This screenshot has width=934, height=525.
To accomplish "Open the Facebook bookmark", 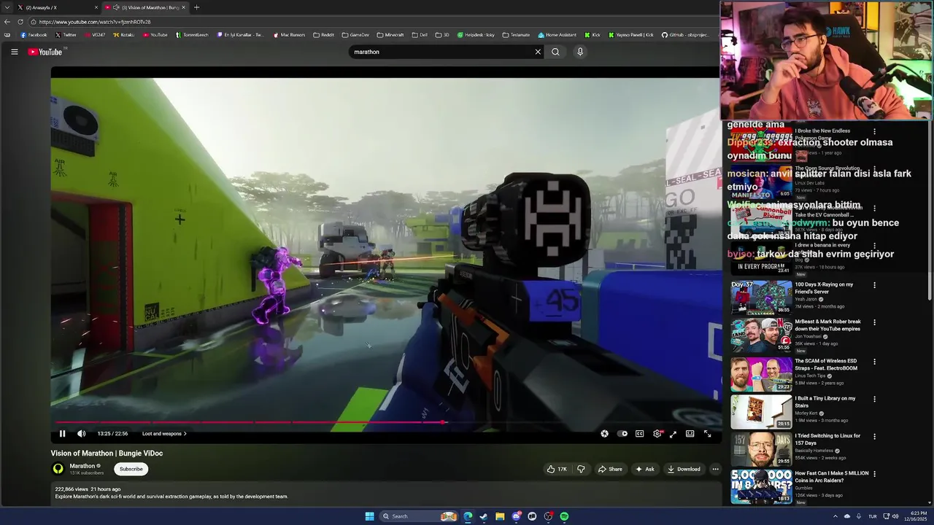I will point(34,35).
